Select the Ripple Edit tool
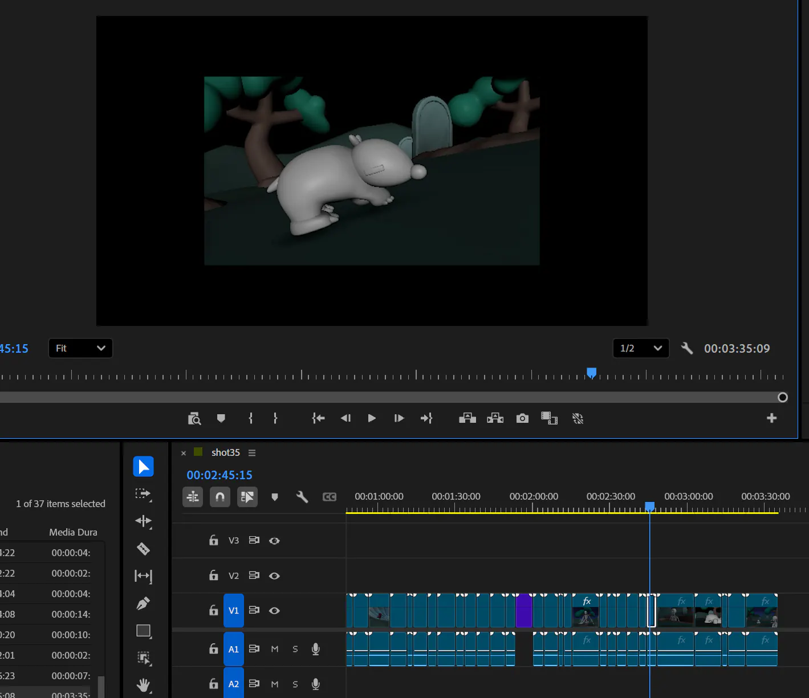Screen dimensions: 809x698 tap(143, 521)
